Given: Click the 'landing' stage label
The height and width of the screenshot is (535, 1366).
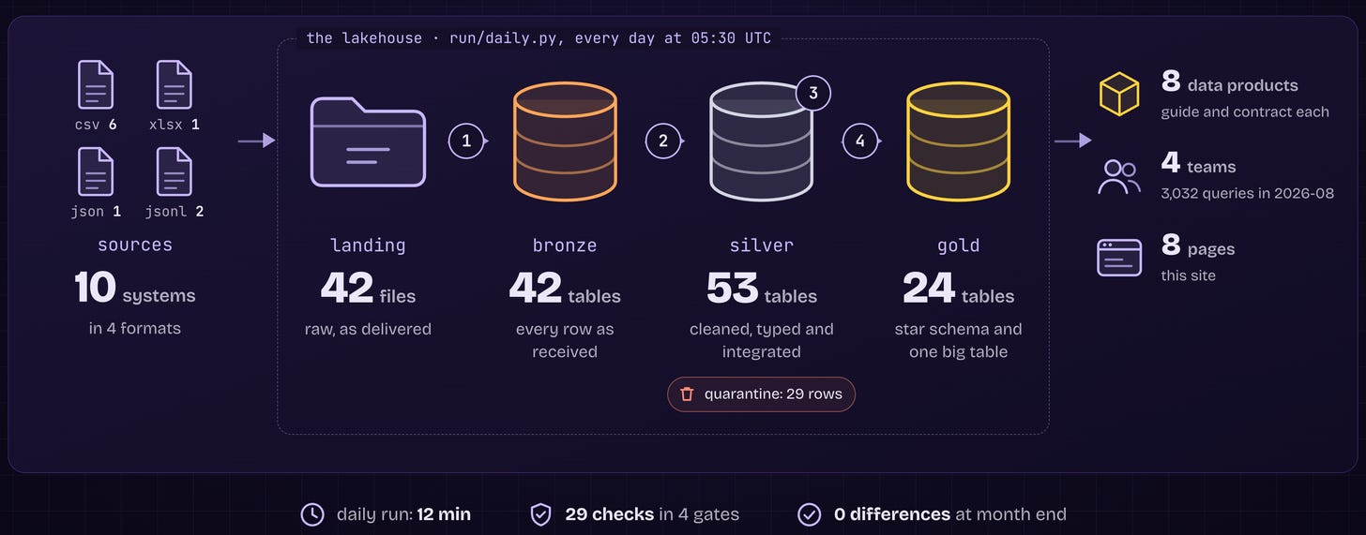Looking at the screenshot, I should [368, 245].
